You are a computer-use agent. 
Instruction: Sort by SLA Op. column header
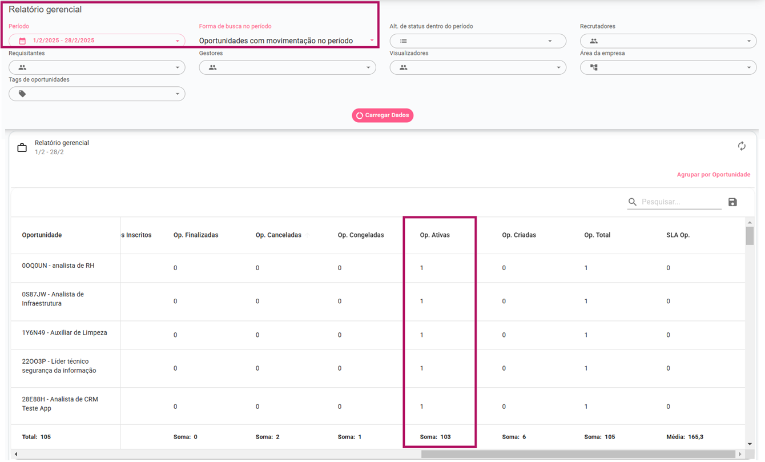tap(678, 235)
